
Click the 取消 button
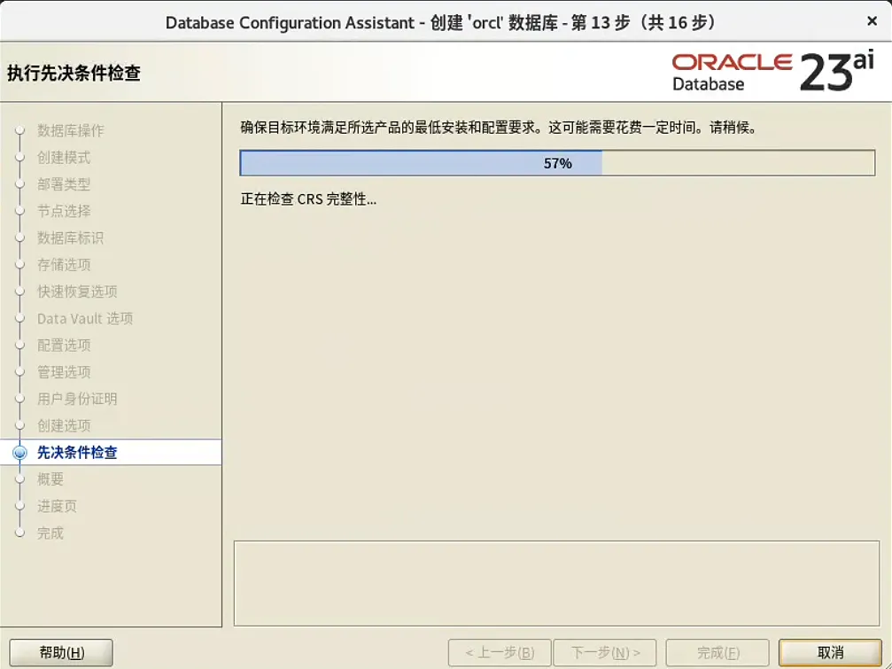(x=829, y=651)
